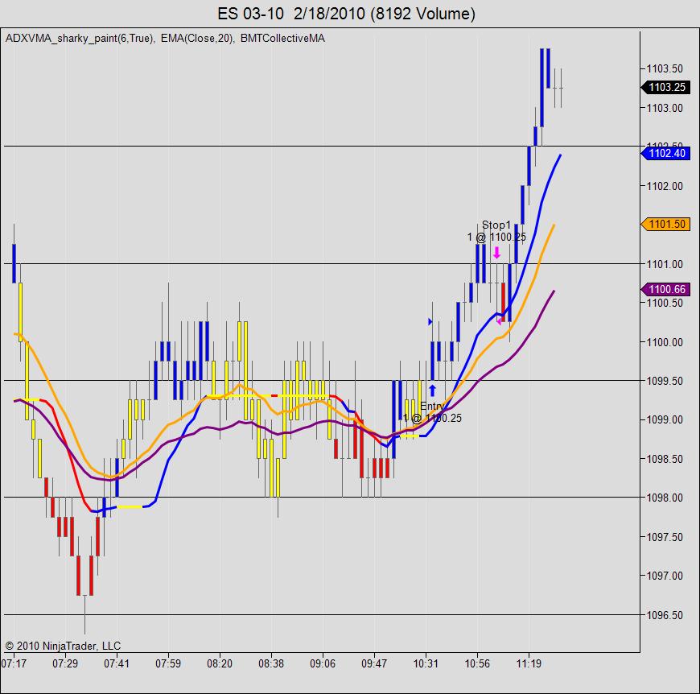Click the blue 1102.40 price marker
This screenshot has height=694, width=700.
click(666, 153)
